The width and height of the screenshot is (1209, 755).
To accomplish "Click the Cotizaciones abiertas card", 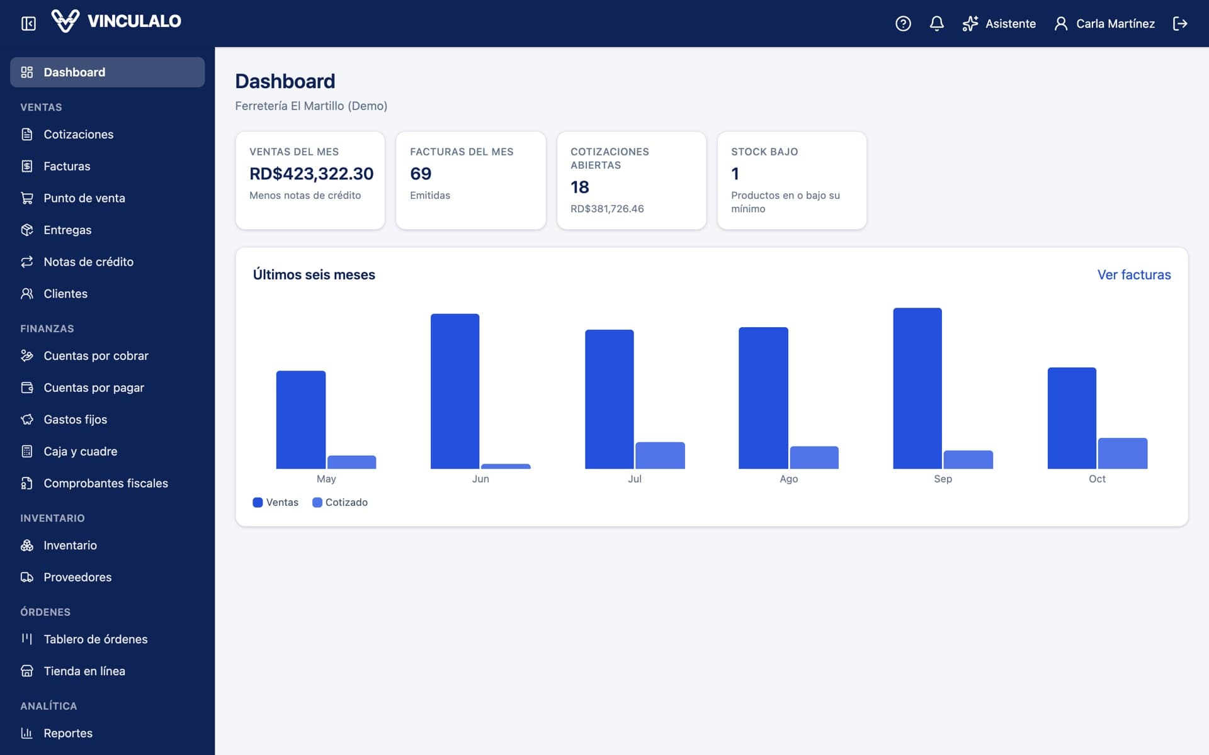I will (x=631, y=181).
